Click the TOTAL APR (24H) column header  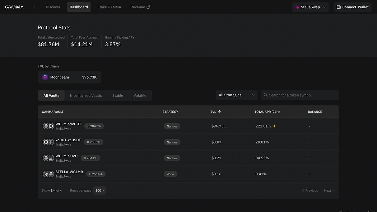[x=267, y=112]
